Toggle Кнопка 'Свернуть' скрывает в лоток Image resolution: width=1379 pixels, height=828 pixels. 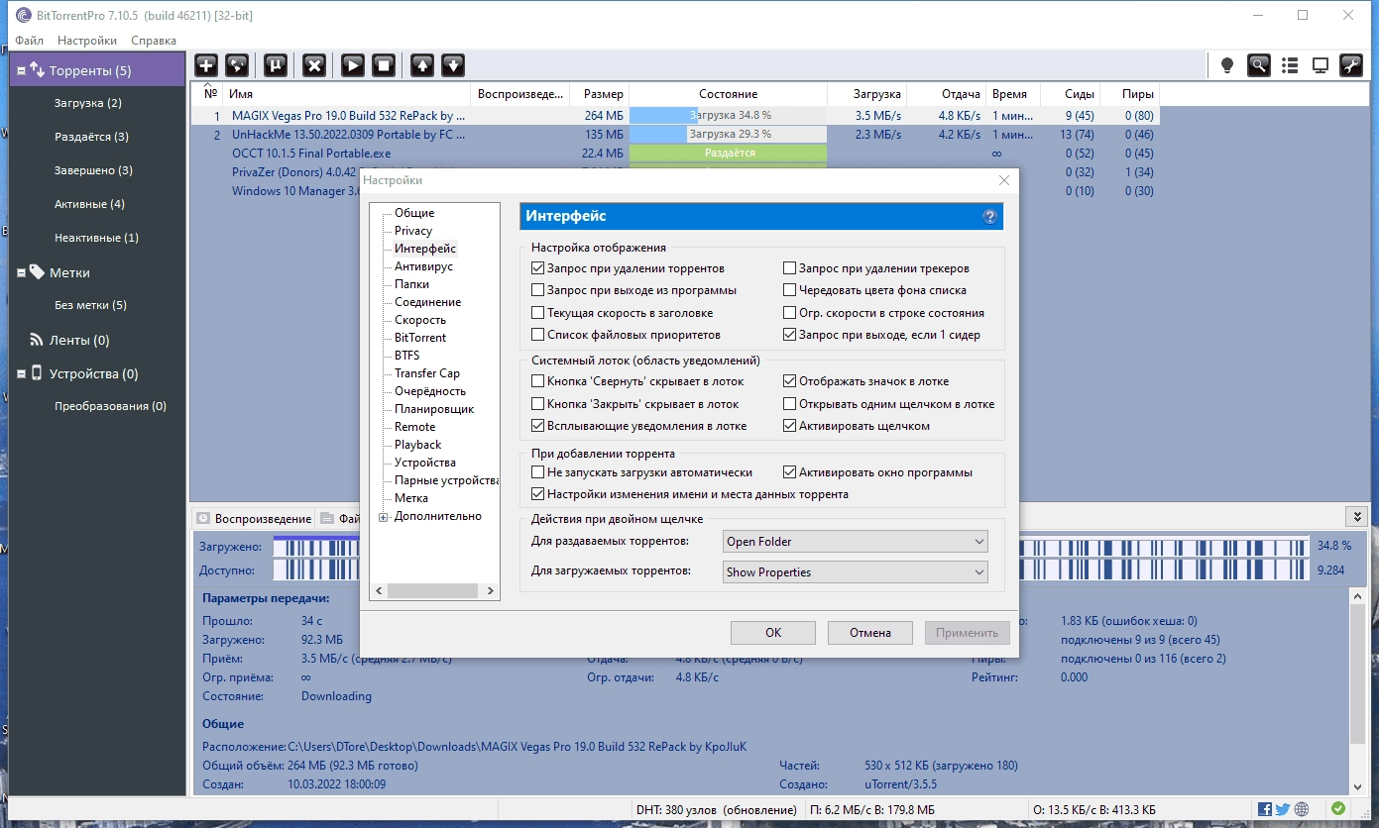[x=538, y=381]
